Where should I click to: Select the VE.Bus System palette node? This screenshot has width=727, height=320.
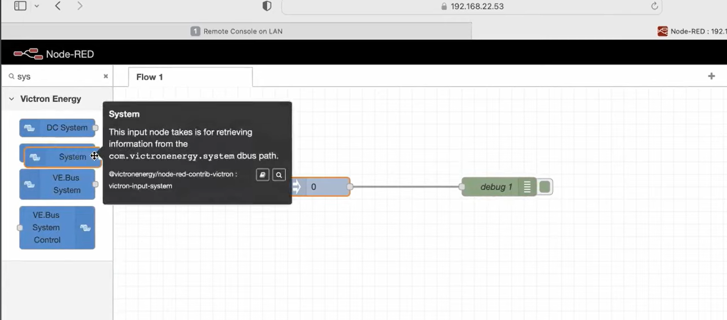[x=57, y=184]
